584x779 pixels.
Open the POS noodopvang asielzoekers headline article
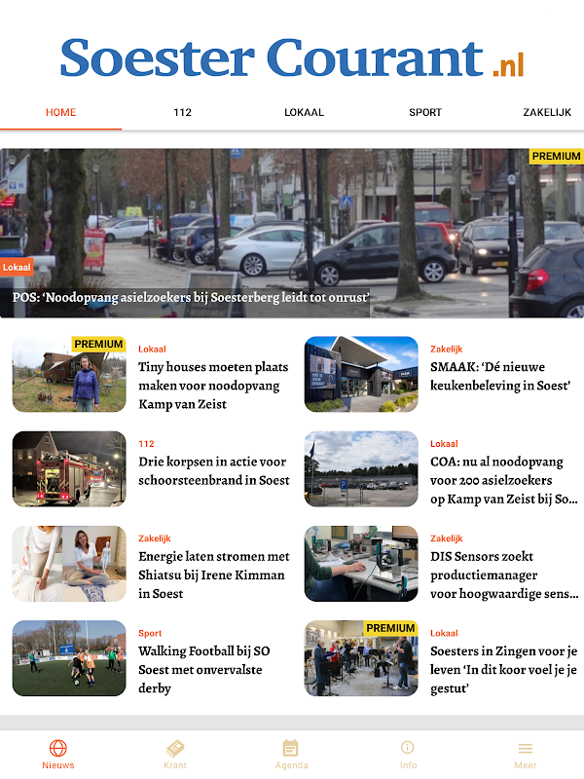pyautogui.click(x=191, y=298)
